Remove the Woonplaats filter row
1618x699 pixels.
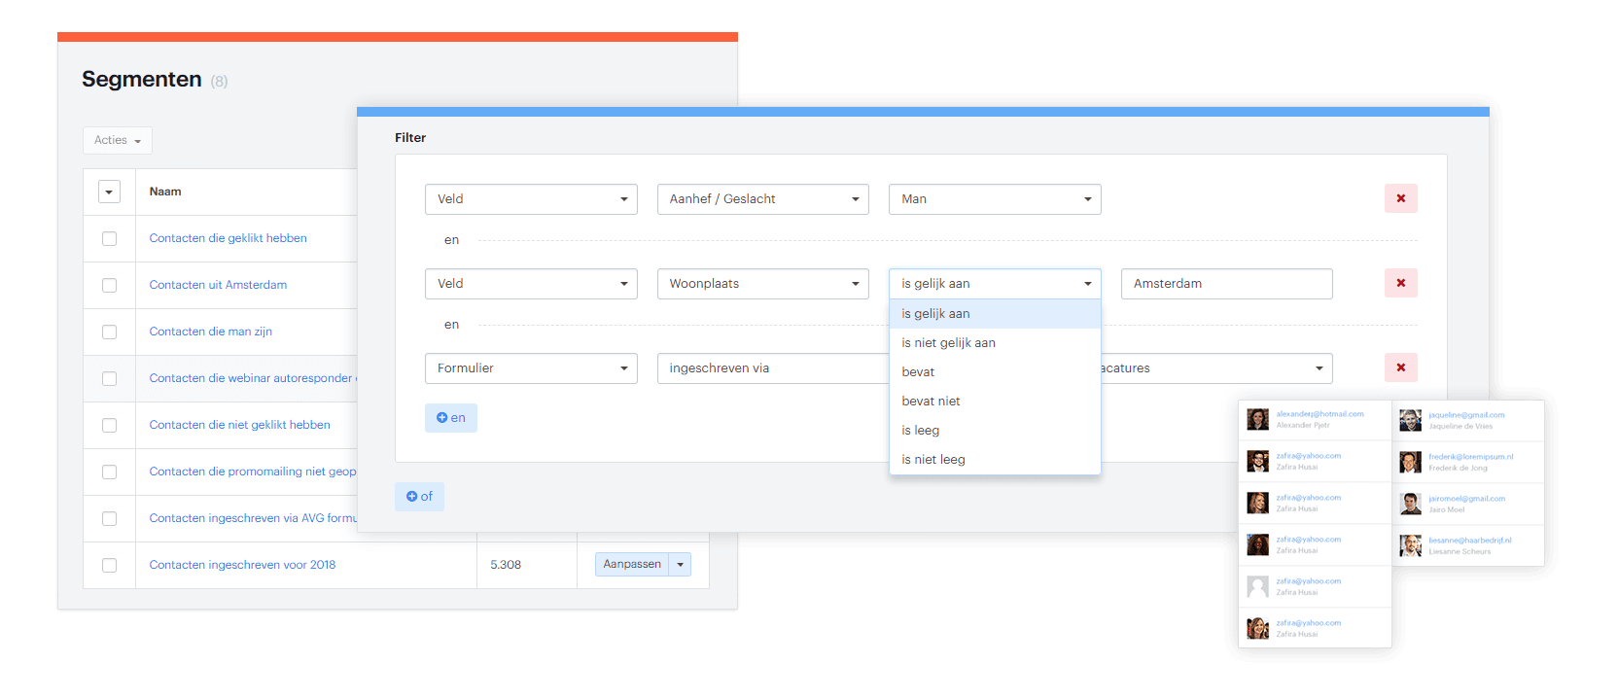(1400, 284)
